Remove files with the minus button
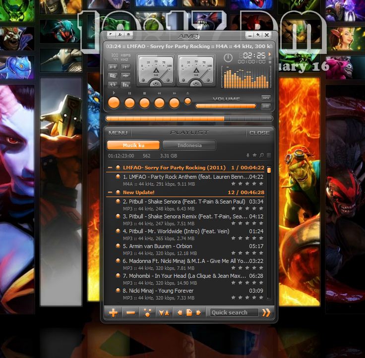This screenshot has width=365, height=358. click(130, 313)
